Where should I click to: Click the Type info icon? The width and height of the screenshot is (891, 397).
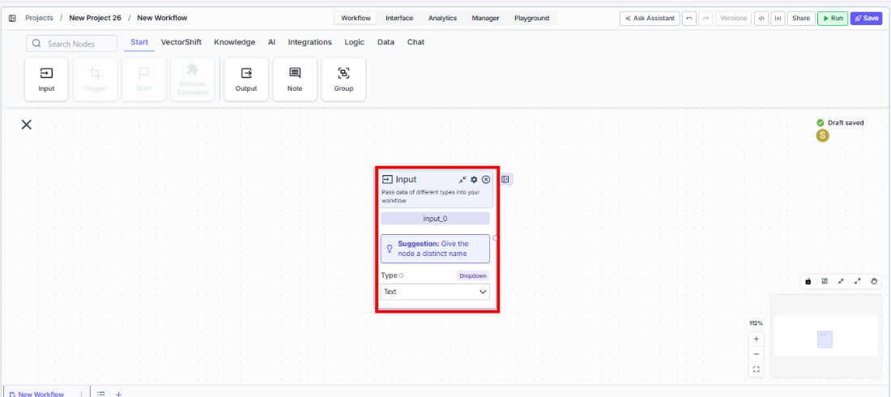point(401,275)
